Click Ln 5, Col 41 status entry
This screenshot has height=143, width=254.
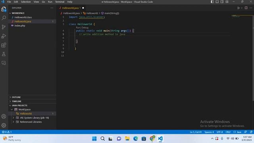pyautogui.click(x=196, y=132)
